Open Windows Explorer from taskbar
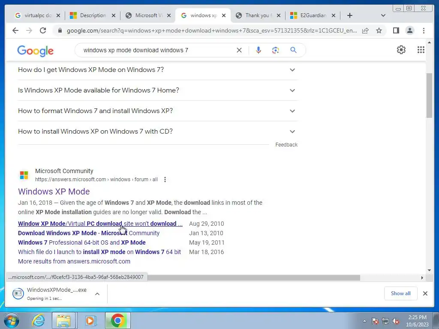 coord(63,320)
